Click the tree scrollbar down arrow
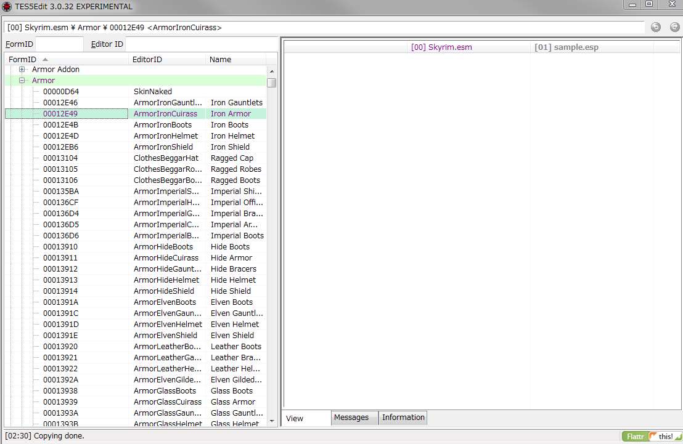 pyautogui.click(x=272, y=421)
